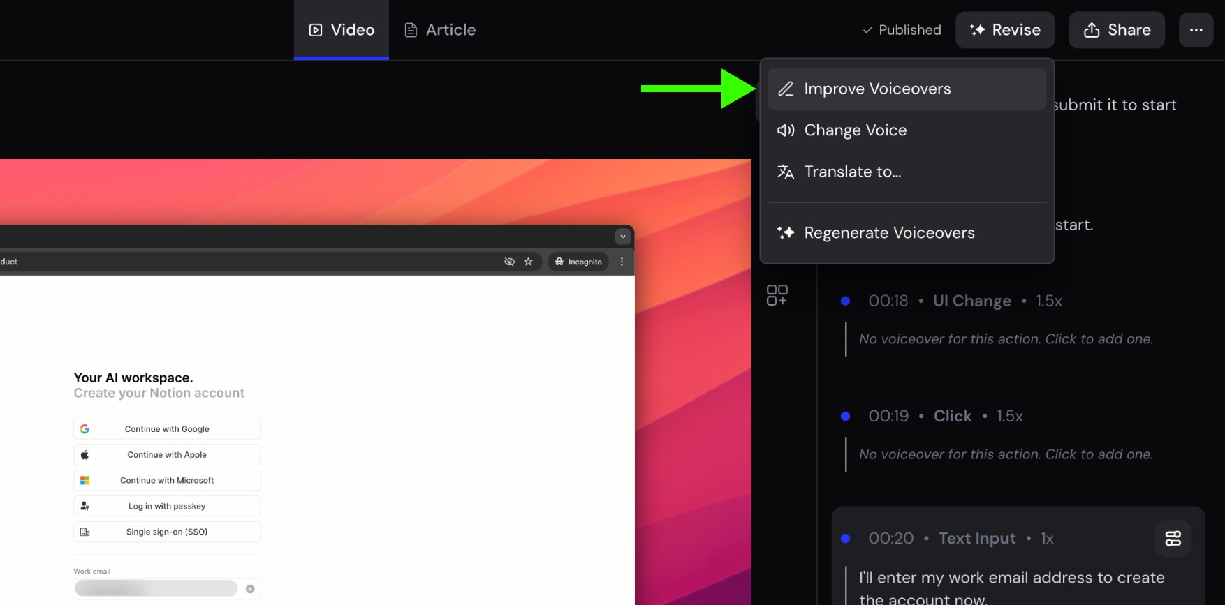Click Log in with passkey
The image size is (1225, 605).
coord(167,507)
